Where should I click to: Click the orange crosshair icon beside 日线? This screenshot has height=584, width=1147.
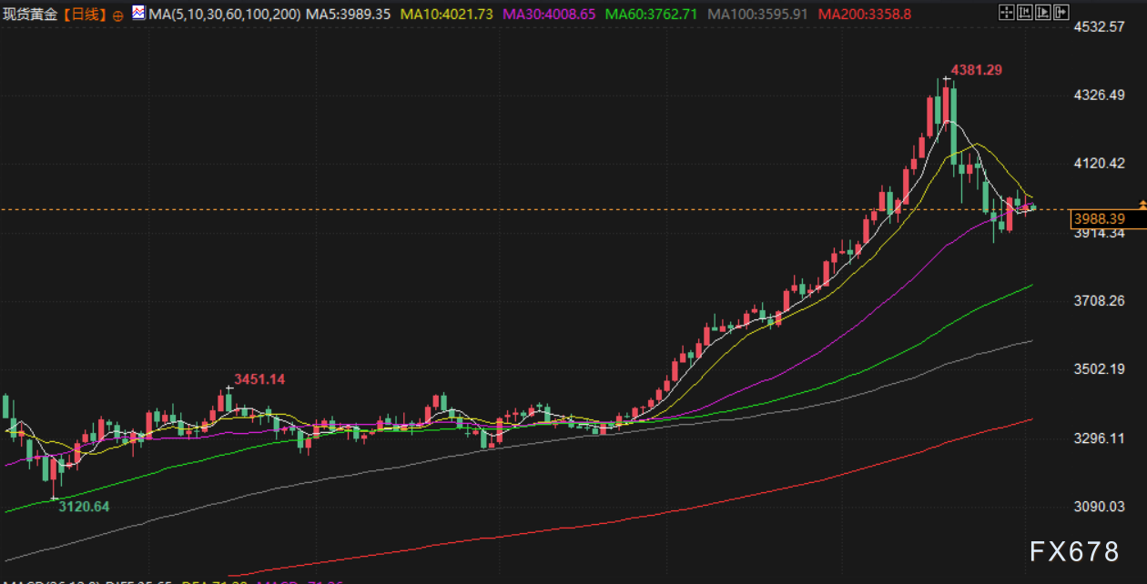(x=118, y=15)
